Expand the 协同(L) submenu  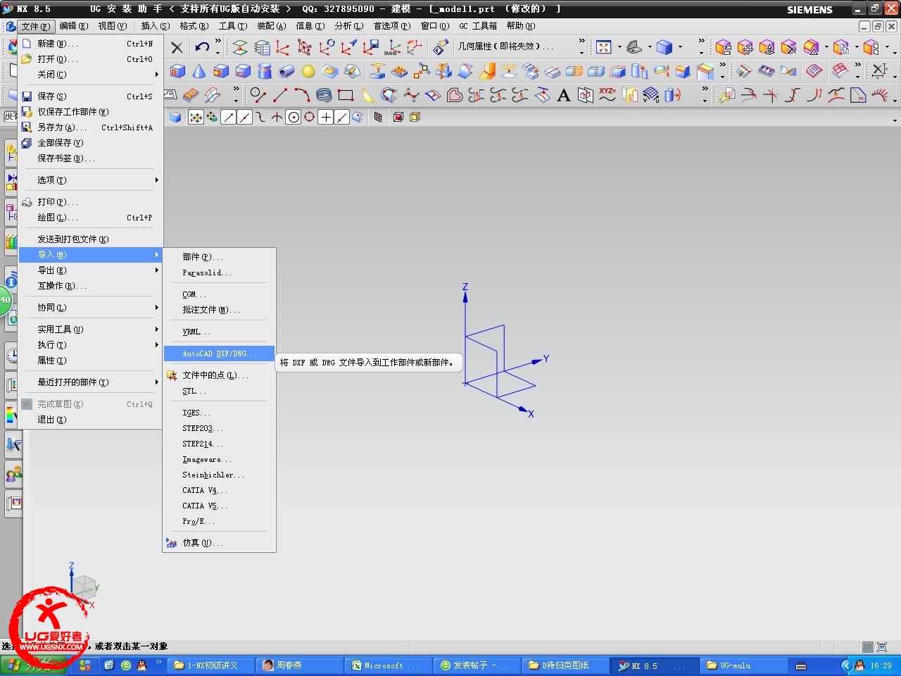pos(90,308)
